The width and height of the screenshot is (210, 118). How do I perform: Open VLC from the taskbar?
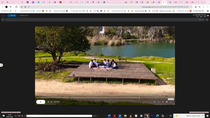[x=130, y=116]
